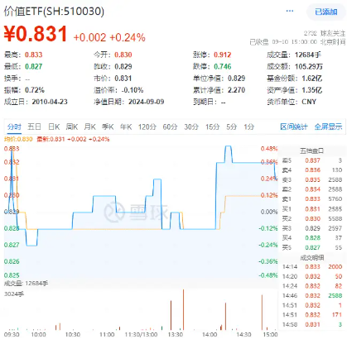
Task: Click the 今开 value 0.830
Action: click(123, 55)
